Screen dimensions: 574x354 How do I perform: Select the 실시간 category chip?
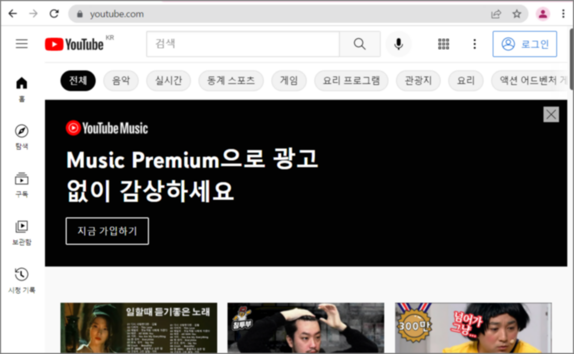click(169, 81)
